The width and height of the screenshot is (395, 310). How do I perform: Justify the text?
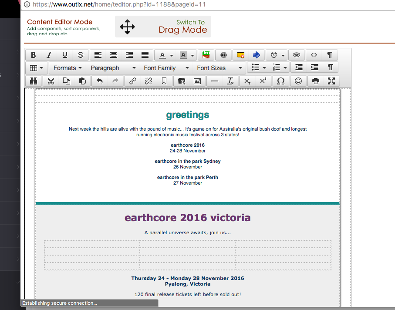145,55
